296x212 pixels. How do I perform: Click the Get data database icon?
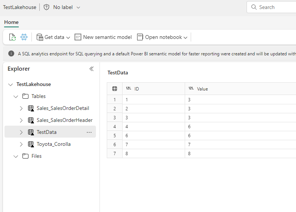point(40,37)
